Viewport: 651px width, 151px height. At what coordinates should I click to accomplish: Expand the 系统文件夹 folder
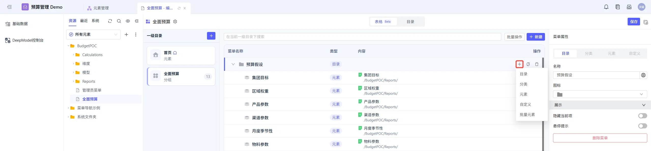[x=68, y=117]
